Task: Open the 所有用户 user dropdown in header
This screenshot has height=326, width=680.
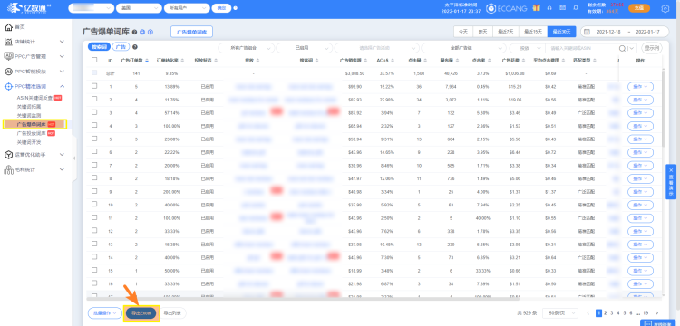Action: [187, 8]
